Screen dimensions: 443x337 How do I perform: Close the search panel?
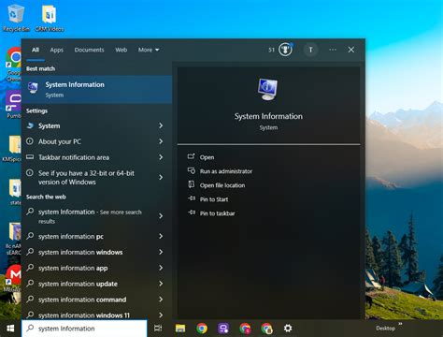[x=351, y=50]
